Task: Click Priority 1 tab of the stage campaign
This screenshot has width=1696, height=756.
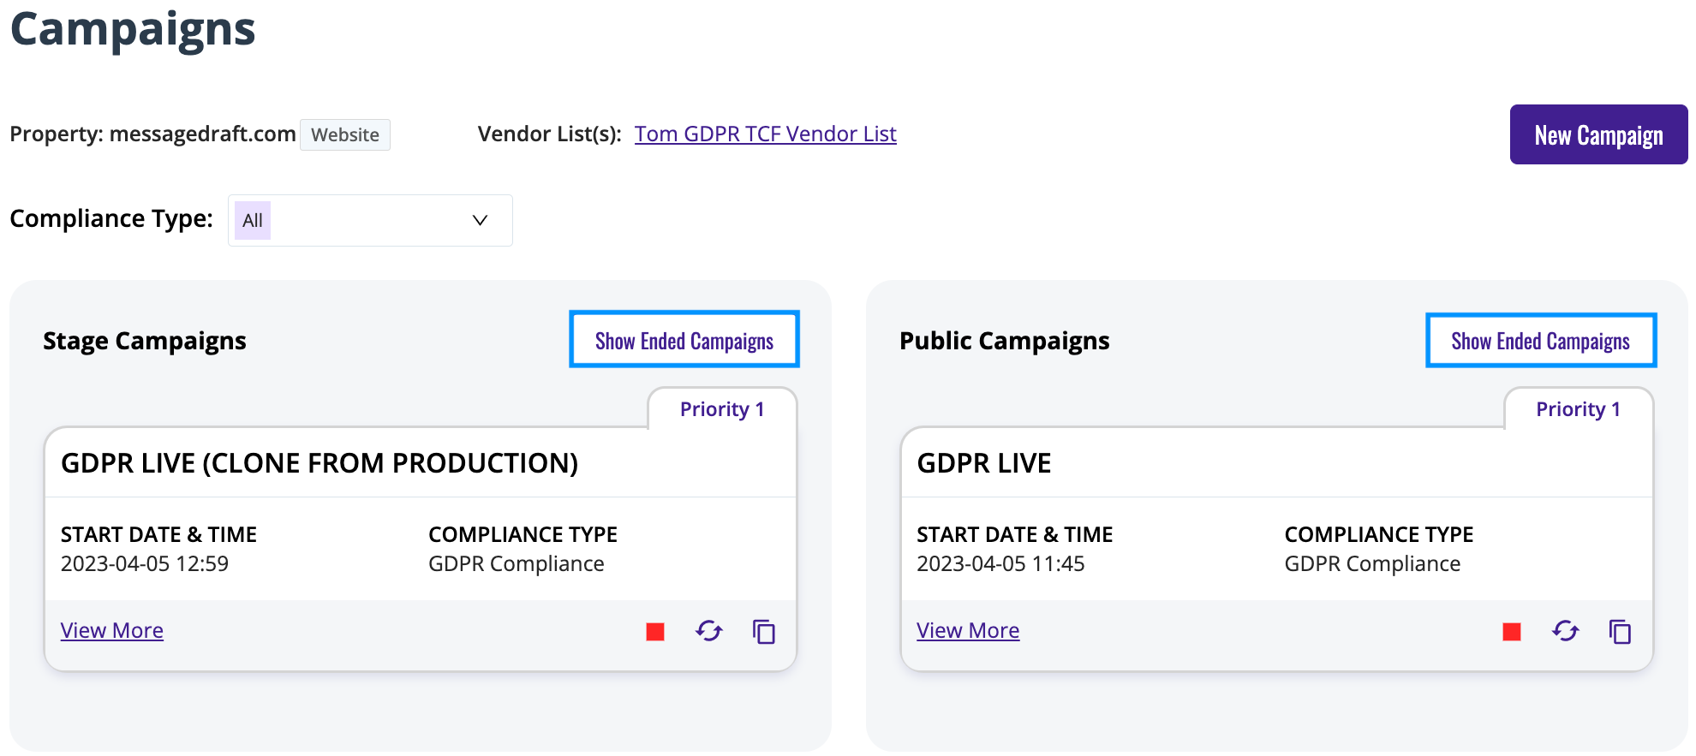Action: [x=722, y=409]
